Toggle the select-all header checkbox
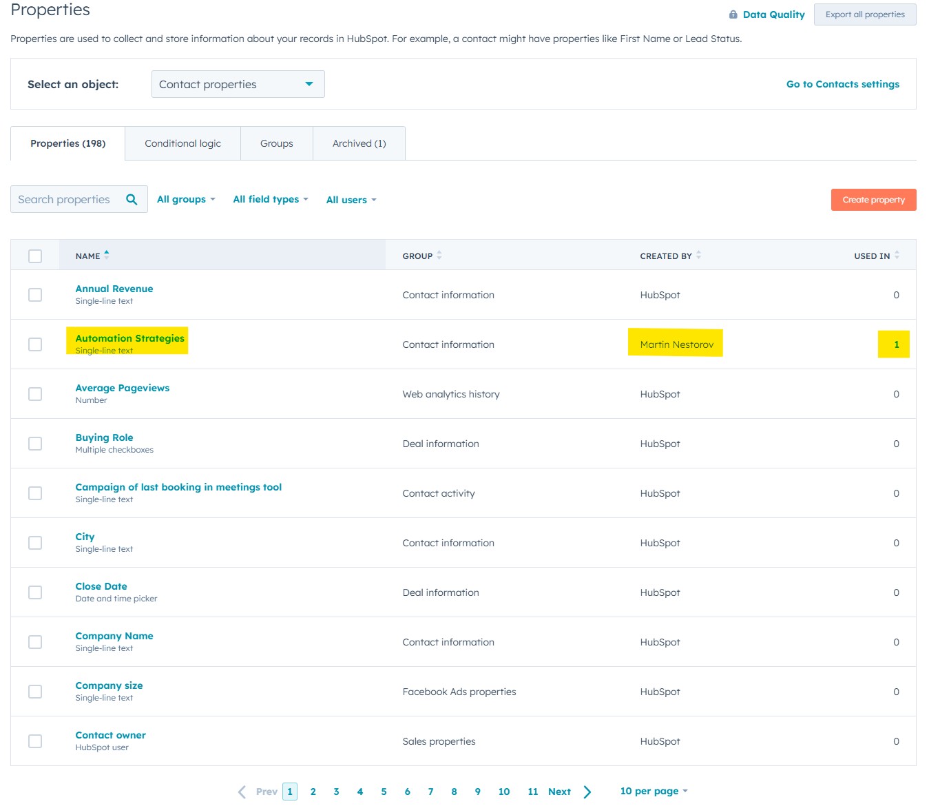Screen dimensions: 929x806 click(35, 256)
